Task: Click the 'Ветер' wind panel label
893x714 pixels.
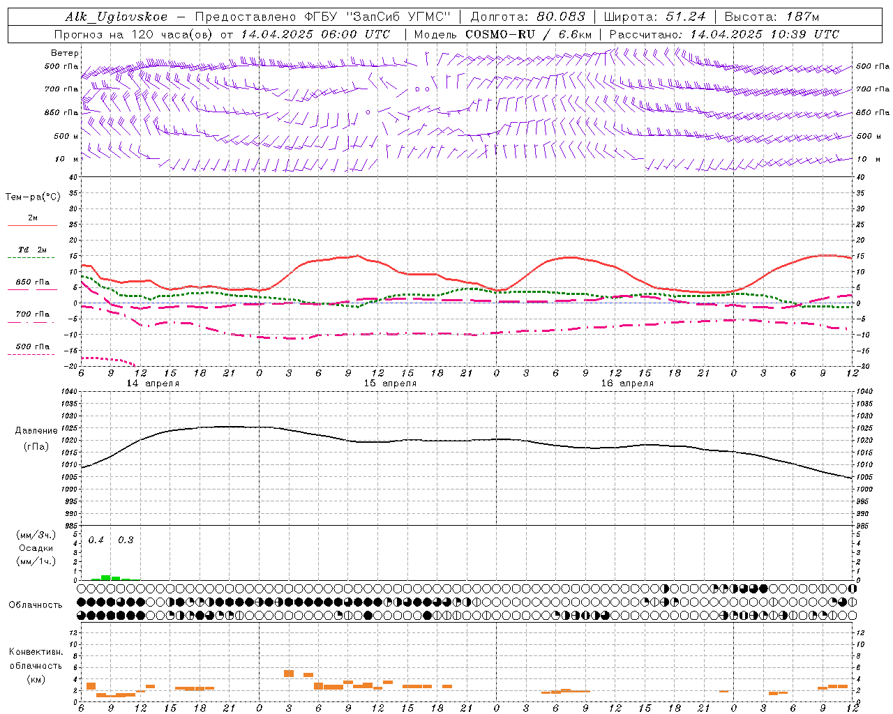Action: [65, 53]
